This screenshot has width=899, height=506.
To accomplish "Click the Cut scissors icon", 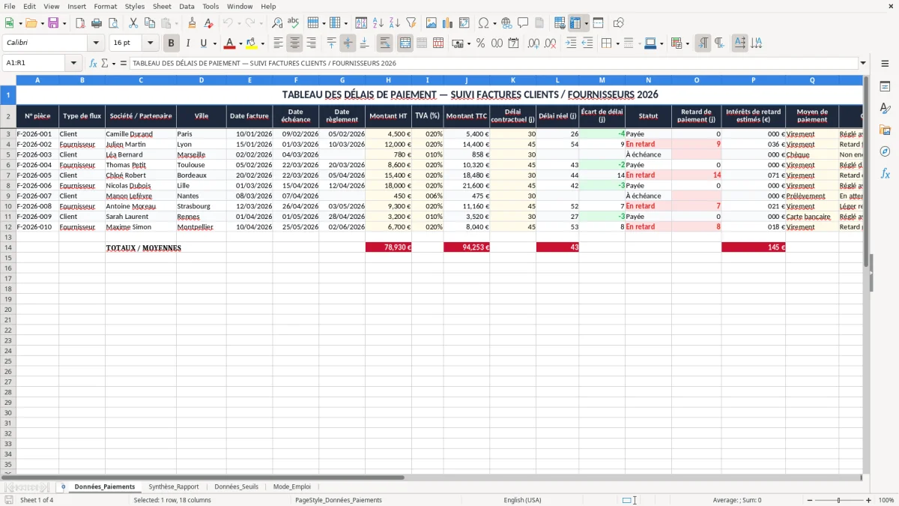I will [x=133, y=23].
